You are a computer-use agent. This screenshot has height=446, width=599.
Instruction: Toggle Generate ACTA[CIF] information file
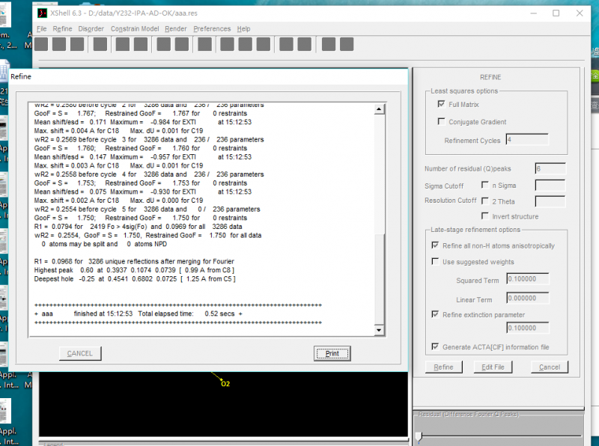[435, 346]
